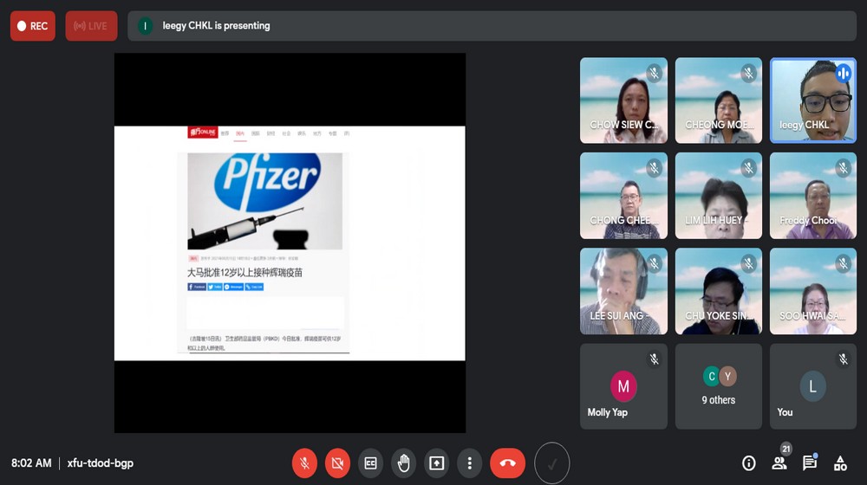
Task: Click the muted mic icon on LIM LIH HUEY tile
Action: pyautogui.click(x=749, y=168)
